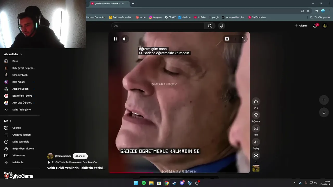Viewport: 333px width, 187px height.
Task: Toggle closed captions on the Short
Action: click(x=227, y=39)
